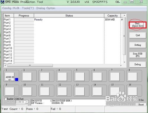Select empty port slot 4
The height and width of the screenshot is (113, 148).
pyautogui.click(x=62, y=77)
